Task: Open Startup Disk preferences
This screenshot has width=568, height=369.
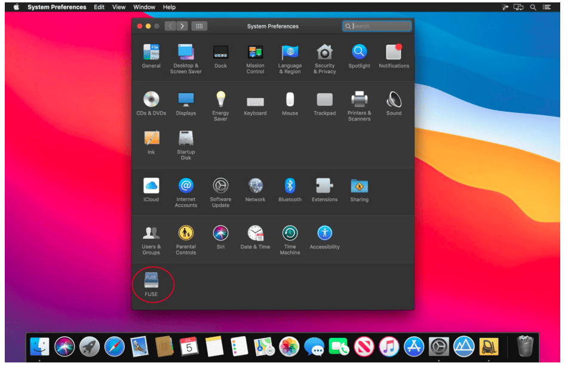Action: coord(186,145)
